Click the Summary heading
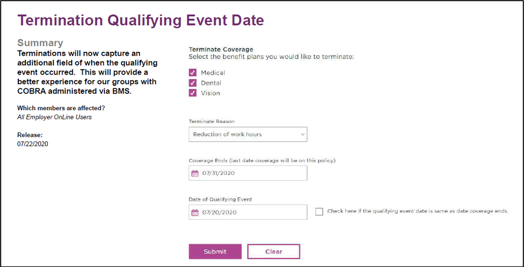 click(40, 43)
